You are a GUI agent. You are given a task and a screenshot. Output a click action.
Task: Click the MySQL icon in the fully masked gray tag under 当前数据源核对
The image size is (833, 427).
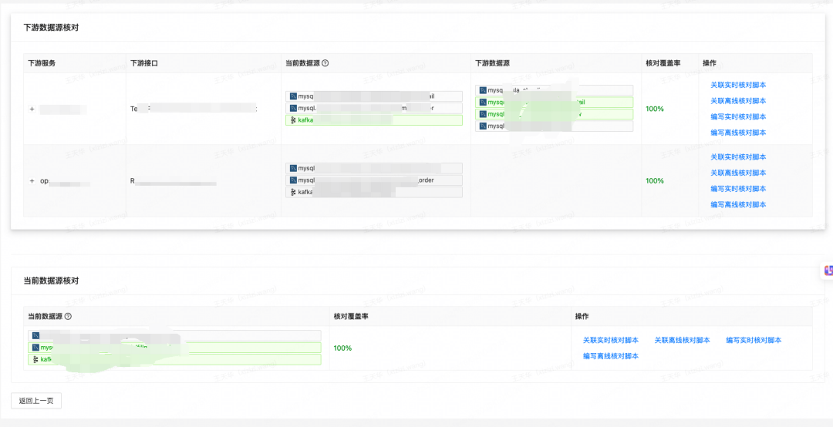coord(35,335)
